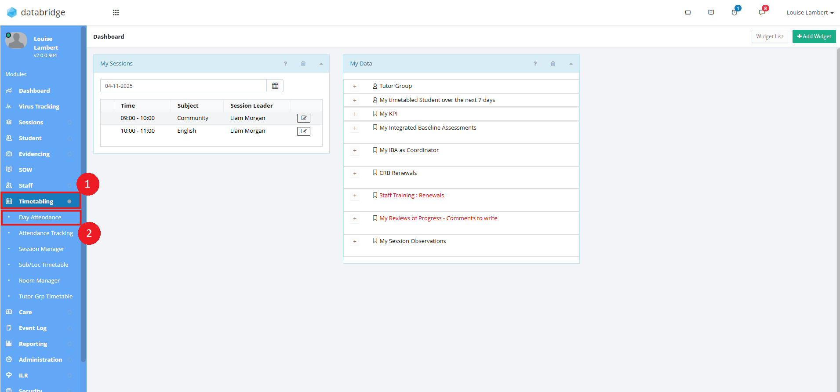840x392 pixels.
Task: Open the timer notifications icon
Action: (735, 12)
